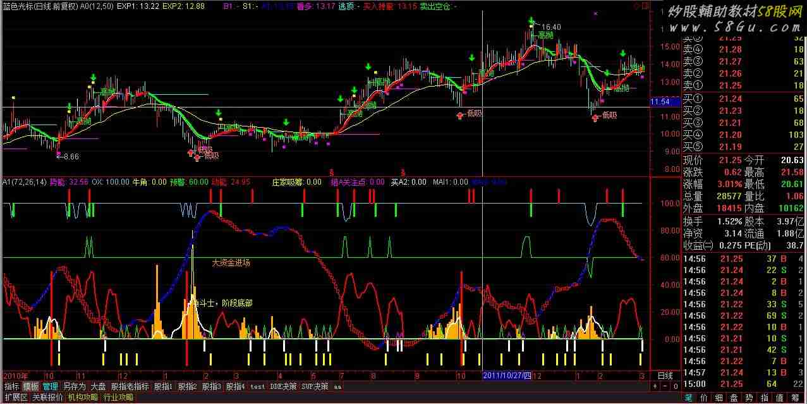The height and width of the screenshot is (404, 807).
Task: Click 另存为 to save template as
Action: pyautogui.click(x=74, y=386)
